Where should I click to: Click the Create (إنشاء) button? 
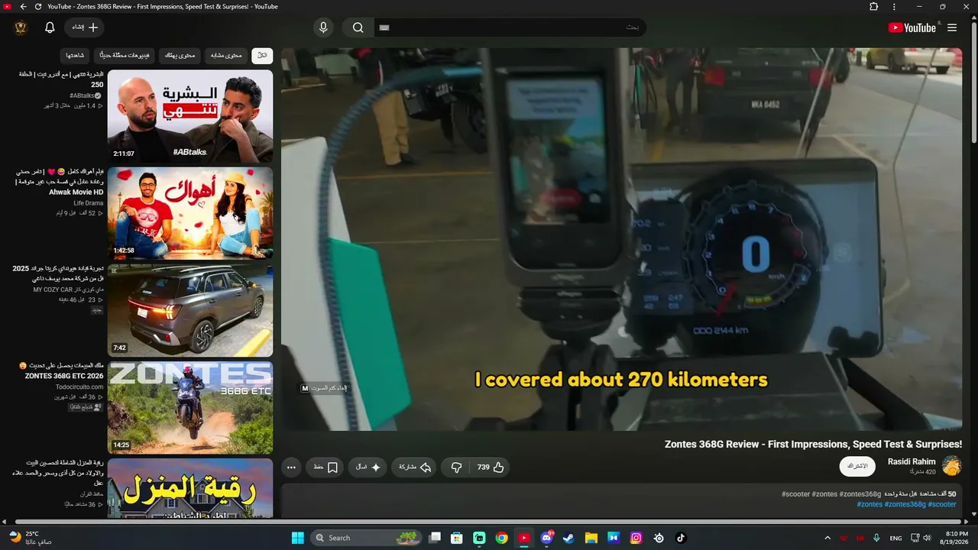pos(85,27)
